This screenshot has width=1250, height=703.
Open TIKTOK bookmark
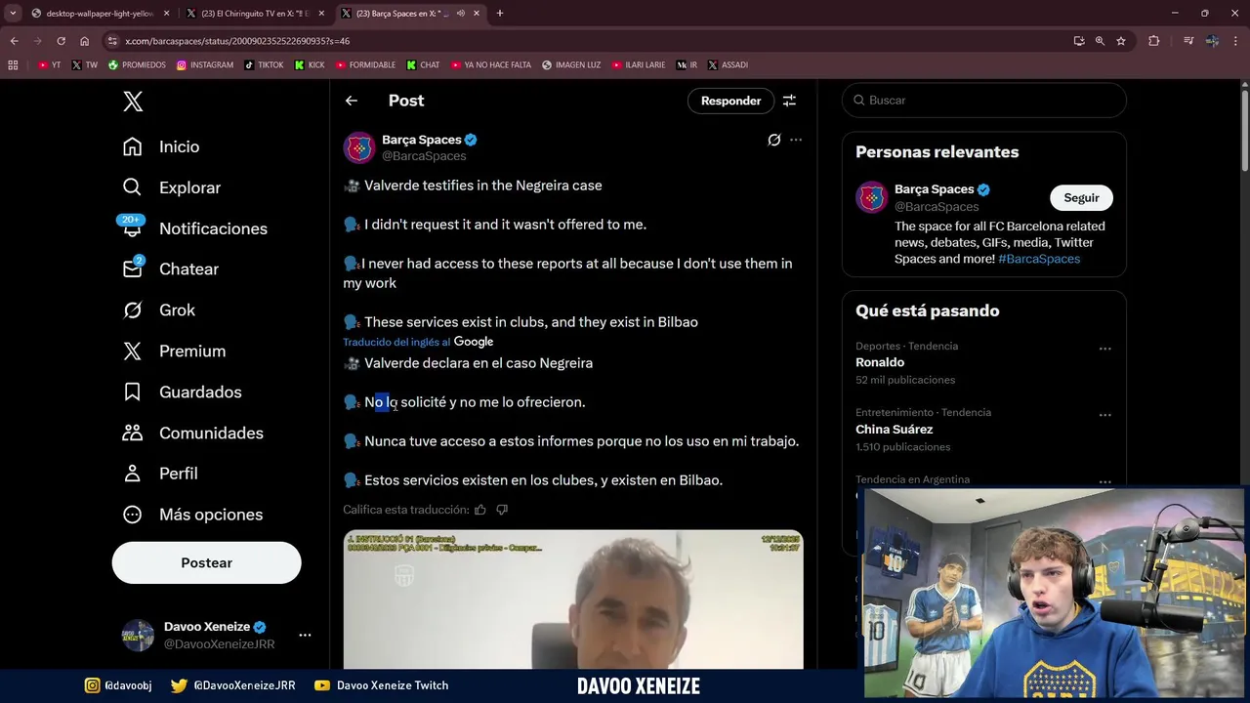pyautogui.click(x=264, y=65)
